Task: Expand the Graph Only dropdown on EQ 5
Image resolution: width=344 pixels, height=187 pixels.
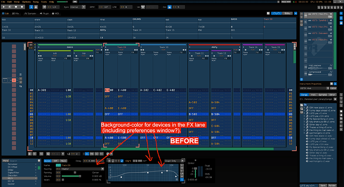Action: [174, 161]
